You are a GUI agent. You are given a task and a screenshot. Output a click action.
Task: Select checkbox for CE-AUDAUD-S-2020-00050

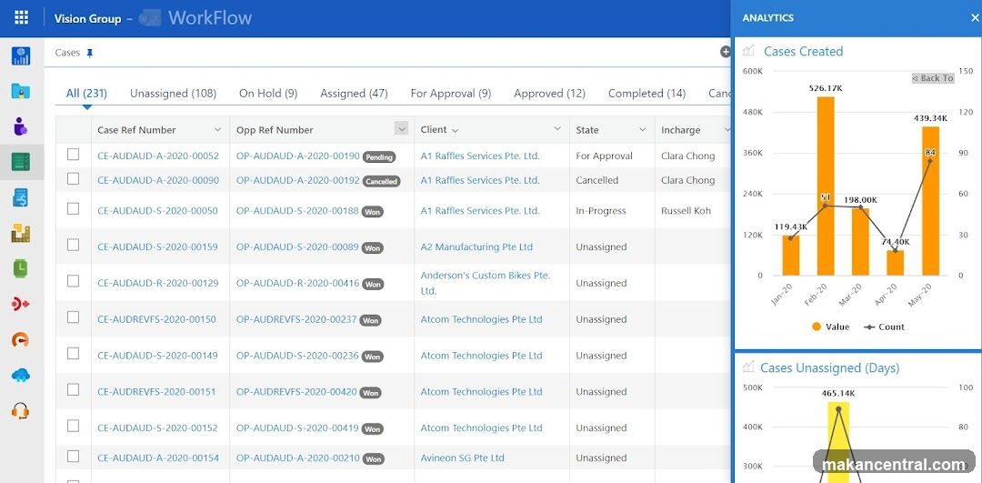point(74,208)
